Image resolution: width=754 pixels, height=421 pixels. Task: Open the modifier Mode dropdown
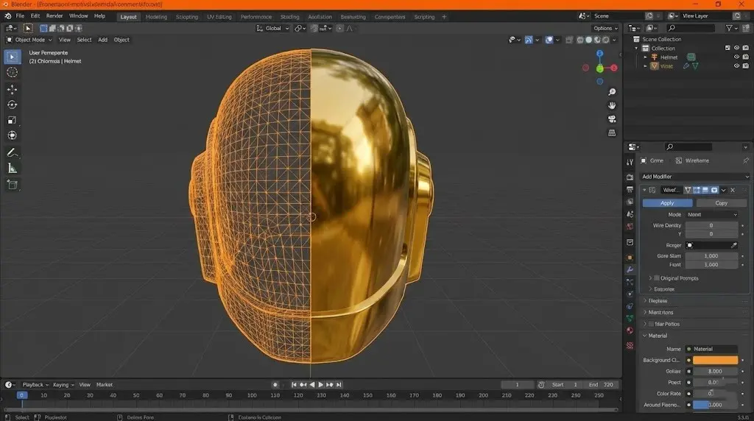coord(712,214)
